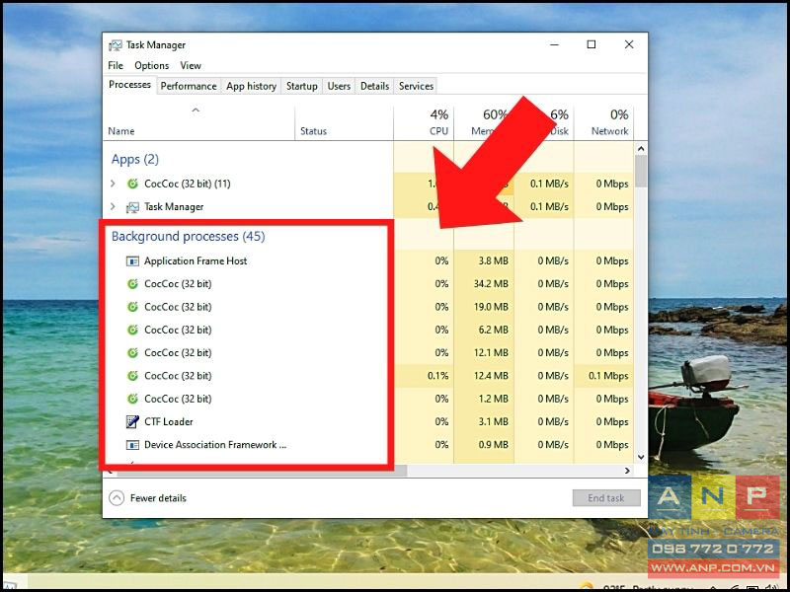Expand the Task Manager app entry
The height and width of the screenshot is (592, 790).
[114, 207]
